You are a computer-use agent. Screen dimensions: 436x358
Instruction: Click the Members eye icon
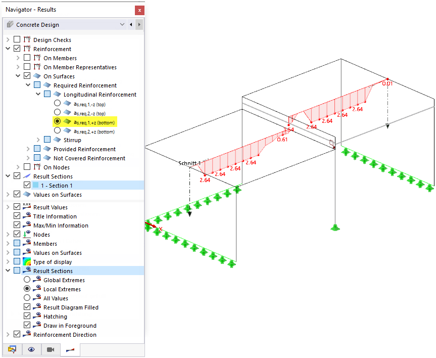[x=27, y=243]
